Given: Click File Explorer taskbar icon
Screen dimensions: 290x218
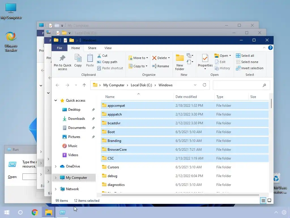Looking at the screenshot, I should tap(48, 212).
